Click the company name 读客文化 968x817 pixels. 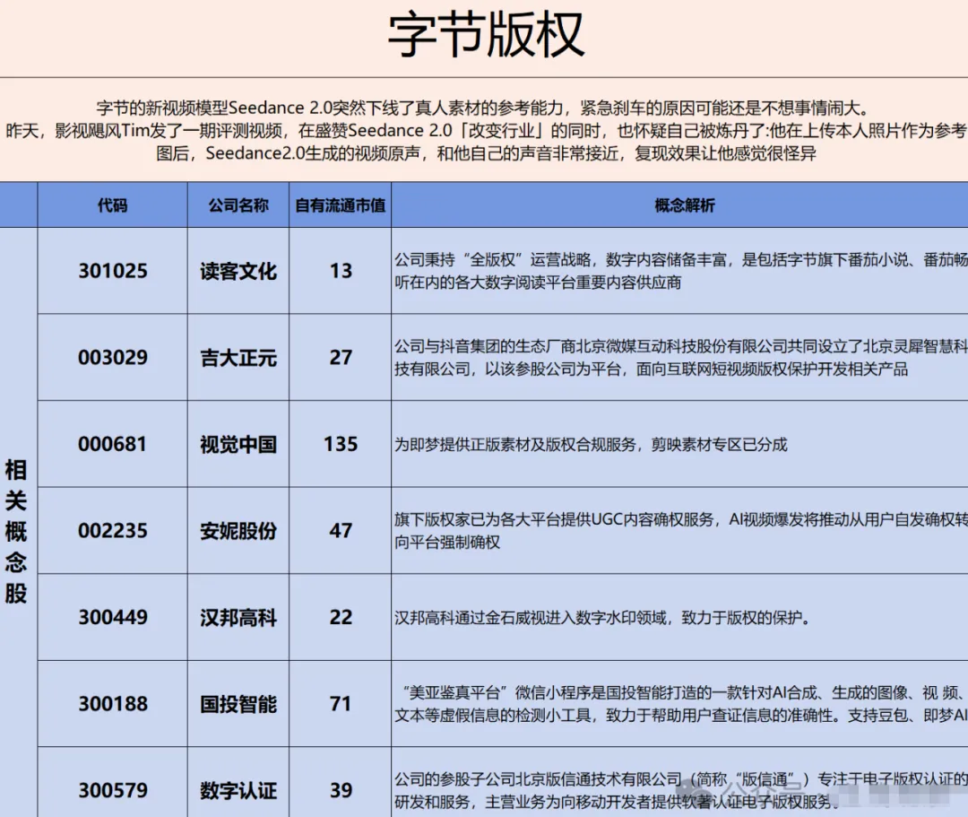tap(238, 271)
